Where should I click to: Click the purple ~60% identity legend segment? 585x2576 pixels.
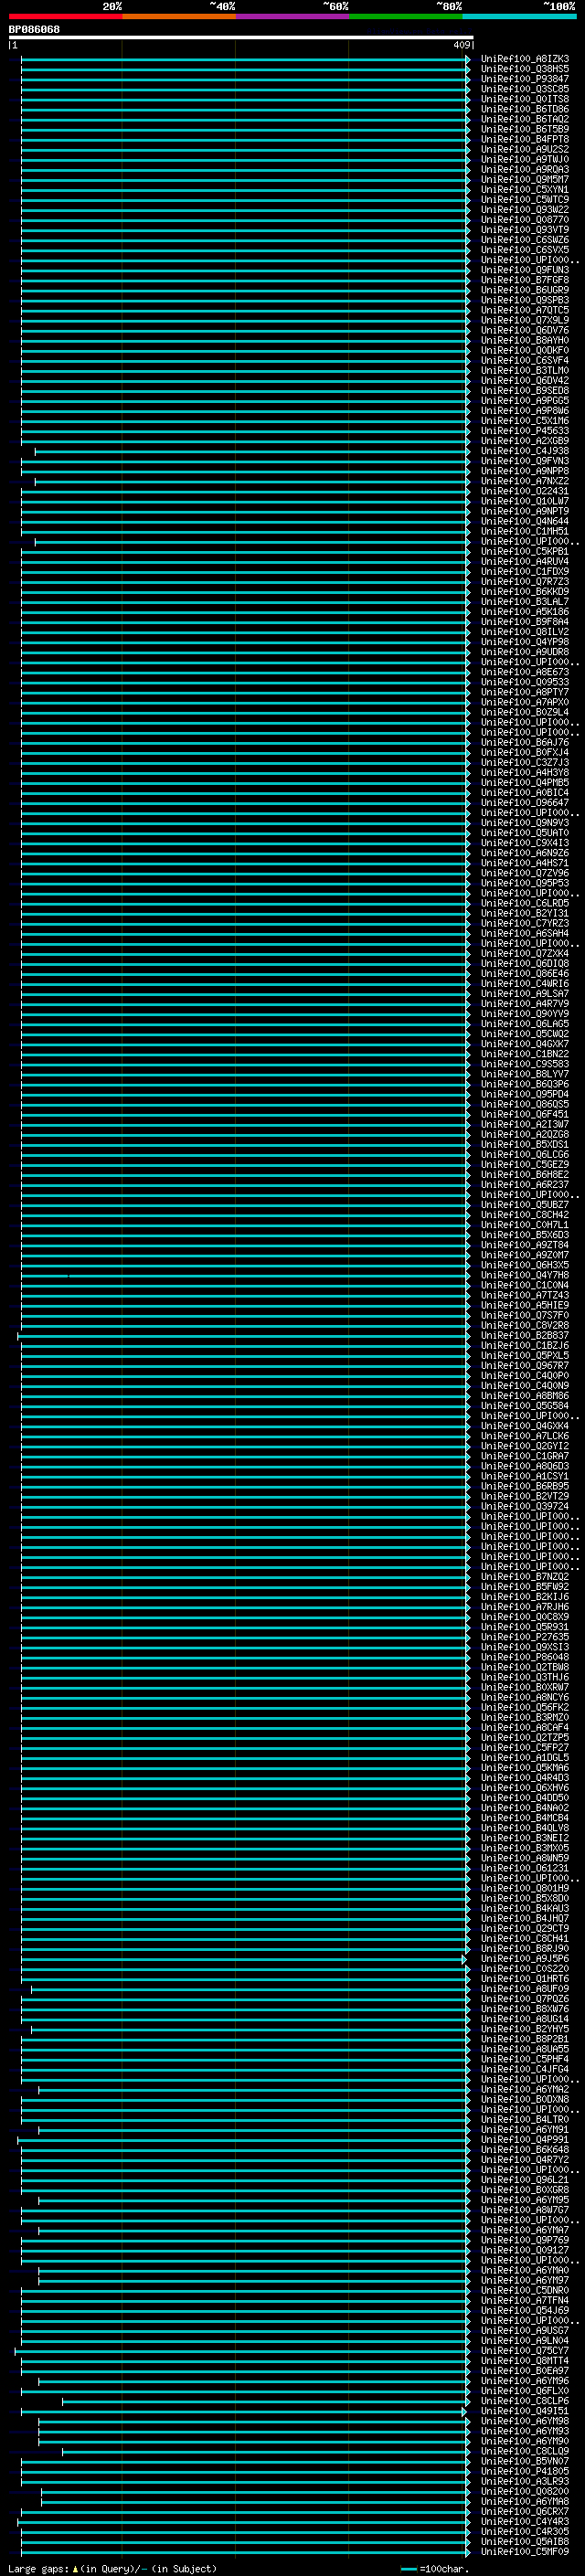tap(292, 16)
